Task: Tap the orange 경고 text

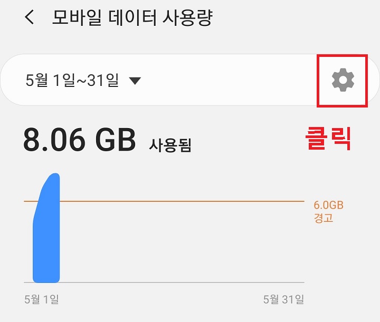Action: pos(324,218)
